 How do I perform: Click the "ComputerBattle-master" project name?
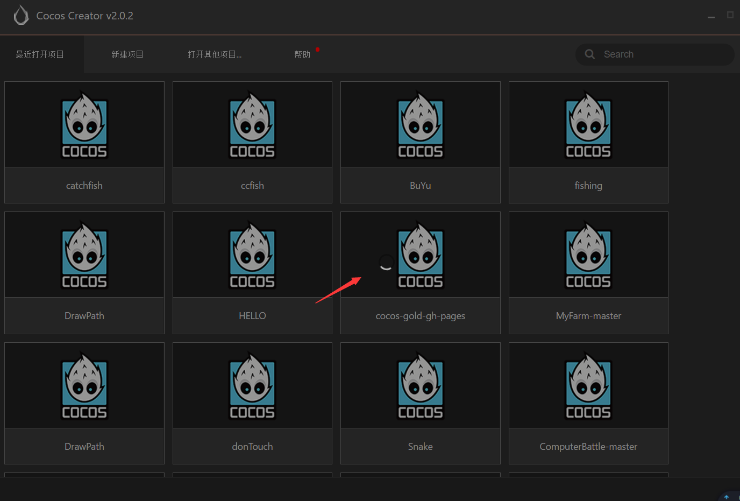pos(588,447)
